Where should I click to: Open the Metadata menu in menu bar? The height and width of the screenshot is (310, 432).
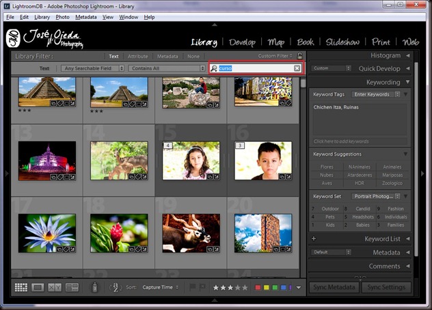tap(86, 17)
